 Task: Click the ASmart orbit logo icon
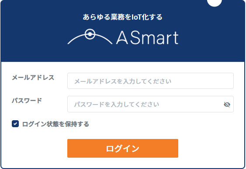tap(90, 37)
